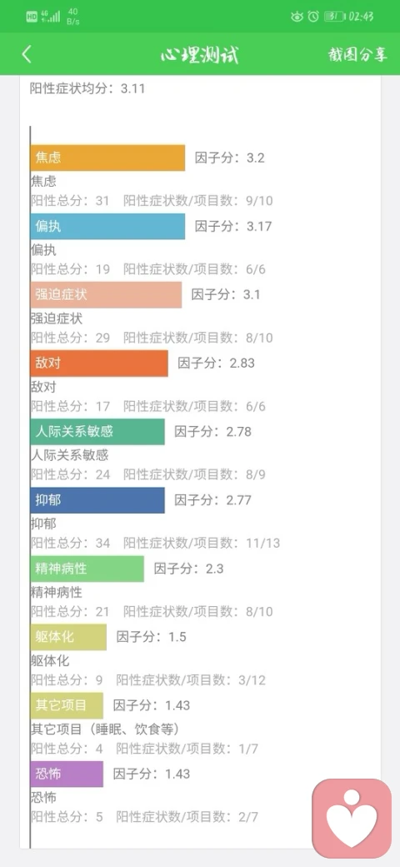Viewport: 400px width, 867px height.
Task: Tap the 4G signal strength icon
Action: [x=51, y=16]
